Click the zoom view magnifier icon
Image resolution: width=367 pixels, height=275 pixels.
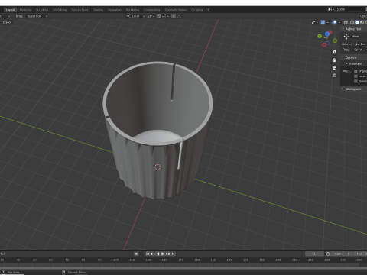click(x=334, y=52)
